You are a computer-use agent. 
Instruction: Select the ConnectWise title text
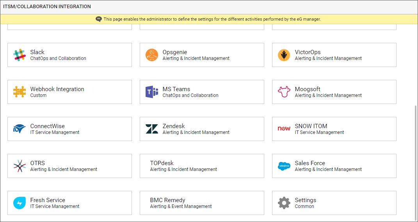tap(48, 126)
